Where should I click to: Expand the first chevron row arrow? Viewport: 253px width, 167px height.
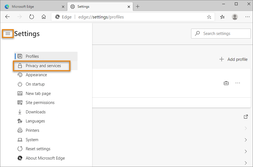[246, 128]
